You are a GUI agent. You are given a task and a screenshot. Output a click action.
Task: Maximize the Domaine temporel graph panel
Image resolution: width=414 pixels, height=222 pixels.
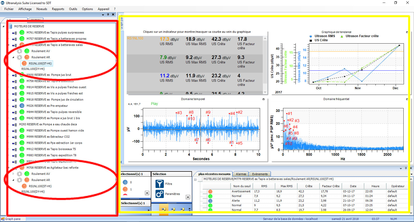[x=263, y=99]
